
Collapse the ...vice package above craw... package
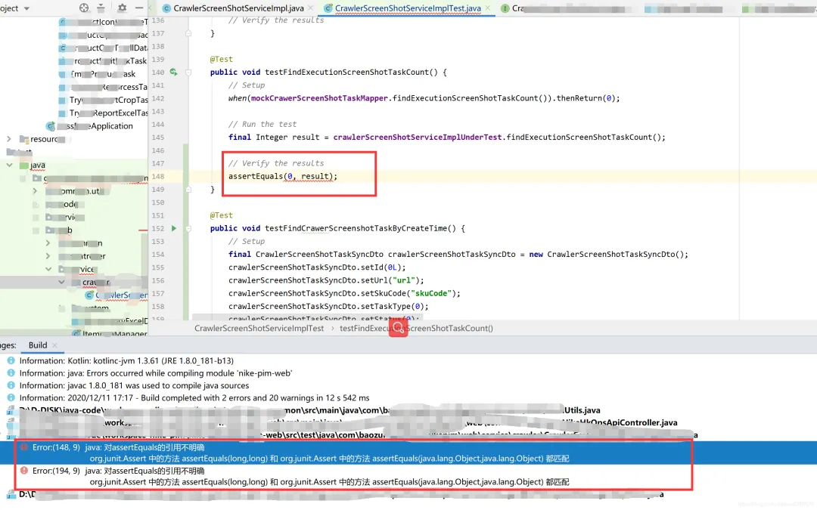point(48,269)
